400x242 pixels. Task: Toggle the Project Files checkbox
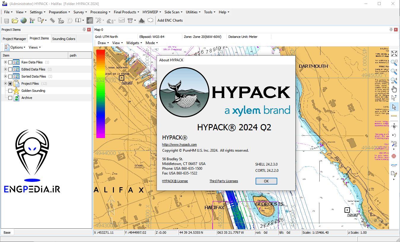click(x=10, y=84)
